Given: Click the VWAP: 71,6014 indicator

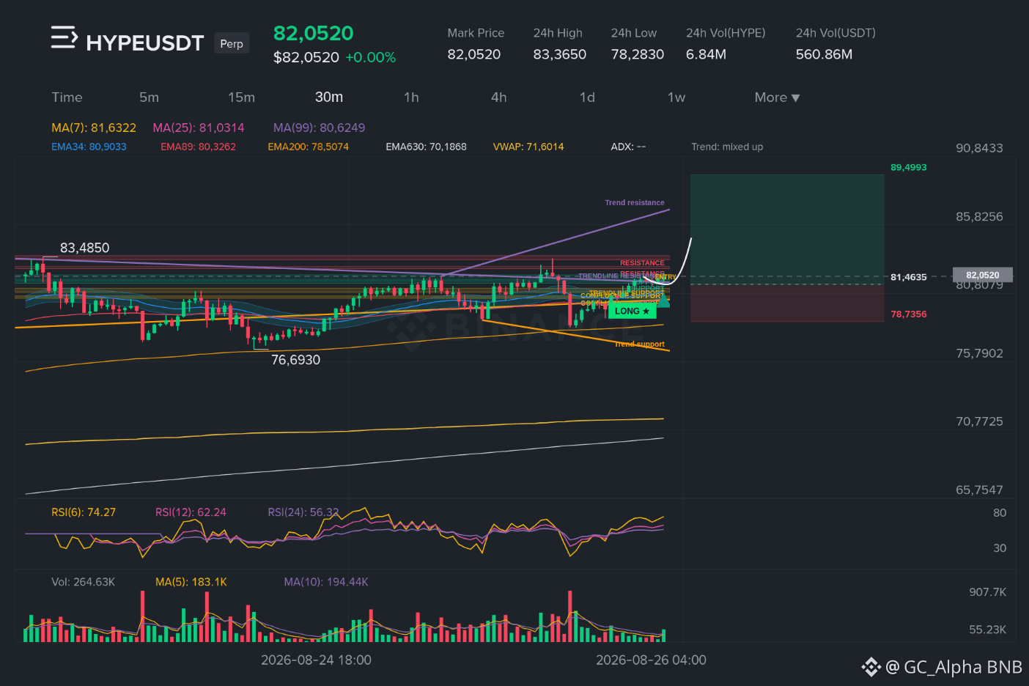Looking at the screenshot, I should pyautogui.click(x=528, y=147).
